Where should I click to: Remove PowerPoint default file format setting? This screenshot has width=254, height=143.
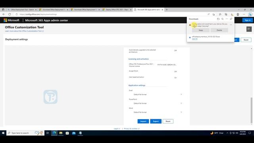[x=181, y=103]
